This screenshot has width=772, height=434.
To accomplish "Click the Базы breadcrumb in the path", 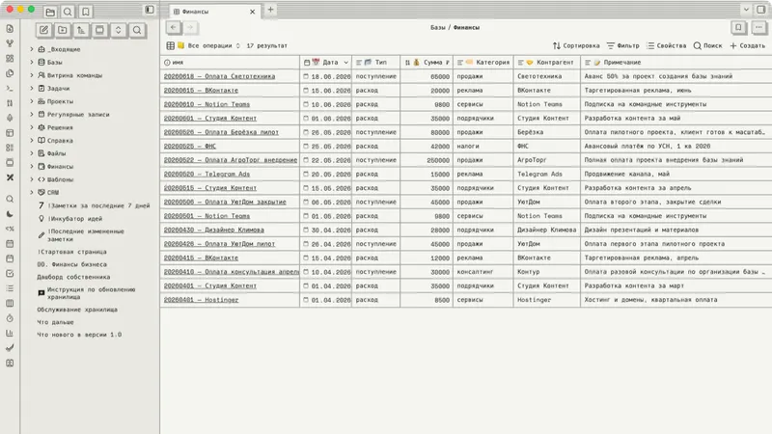I will (437, 28).
